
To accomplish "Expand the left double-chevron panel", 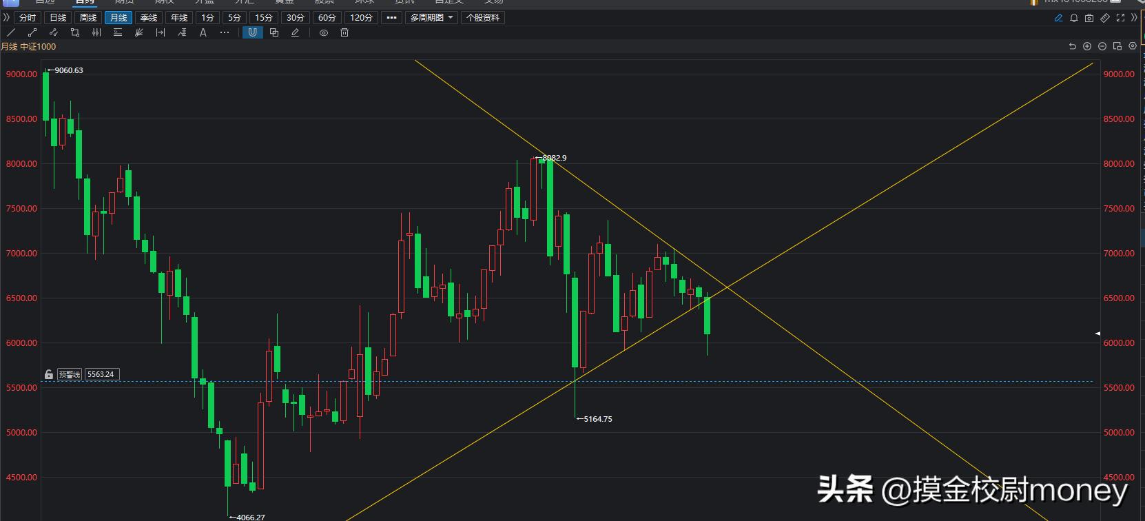I will coord(7,17).
